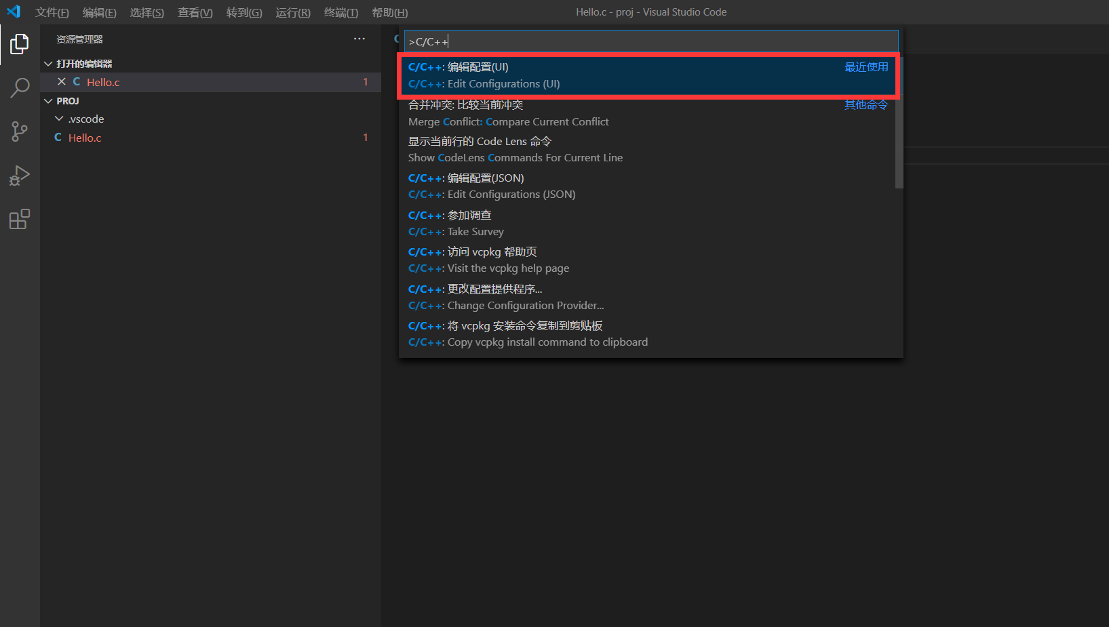Viewport: 1109px width, 627px height.
Task: Open the 选择(S) menu
Action: (147, 12)
